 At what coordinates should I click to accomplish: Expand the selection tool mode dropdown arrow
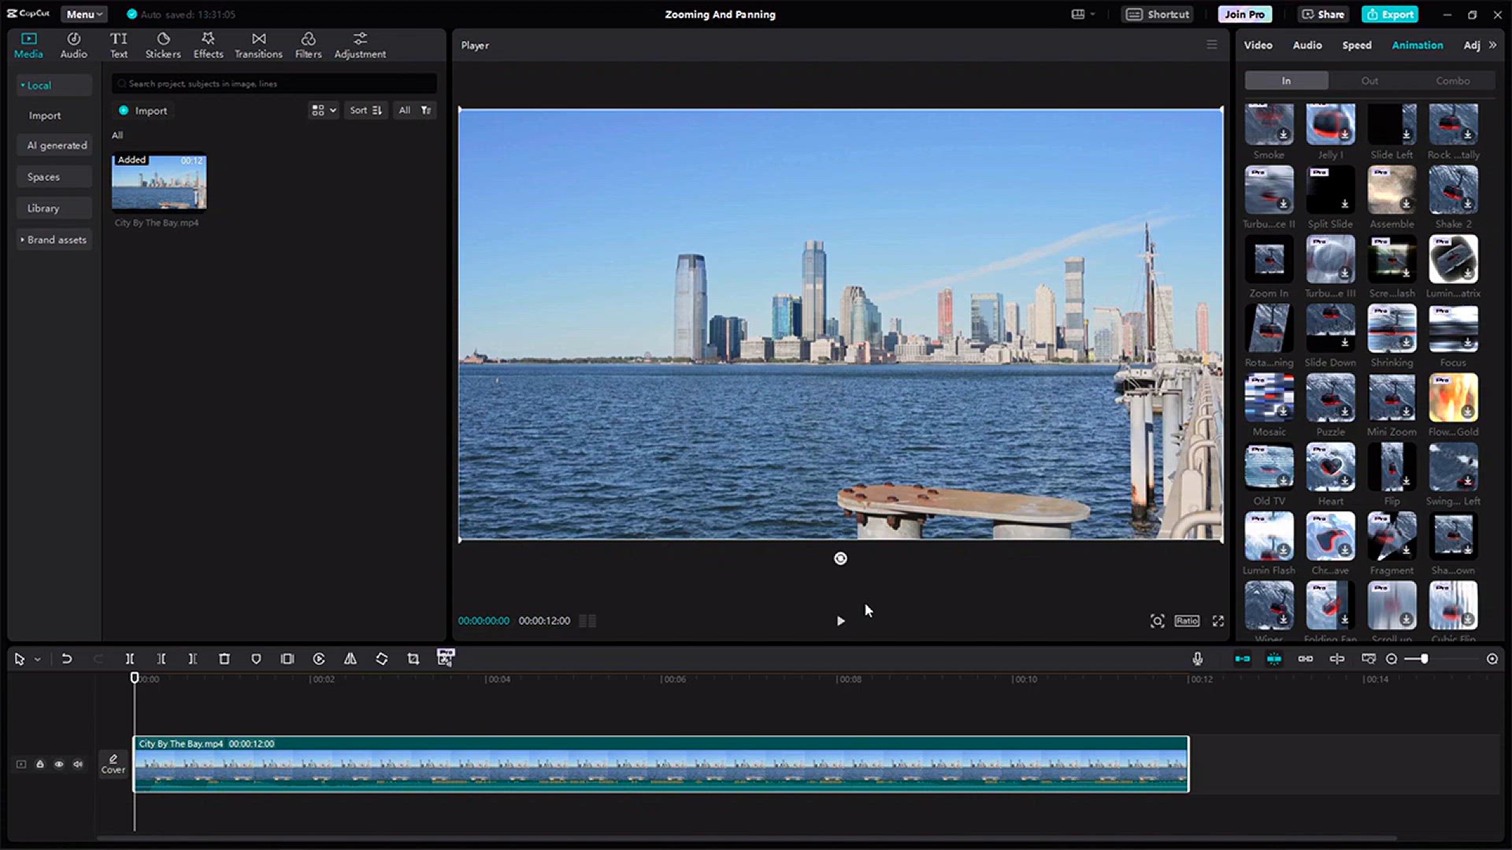pos(37,660)
